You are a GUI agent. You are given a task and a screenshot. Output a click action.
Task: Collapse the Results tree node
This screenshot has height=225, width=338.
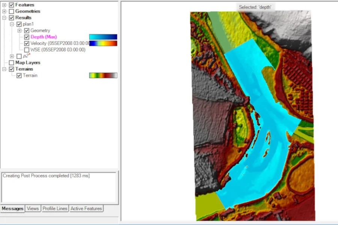(4, 18)
